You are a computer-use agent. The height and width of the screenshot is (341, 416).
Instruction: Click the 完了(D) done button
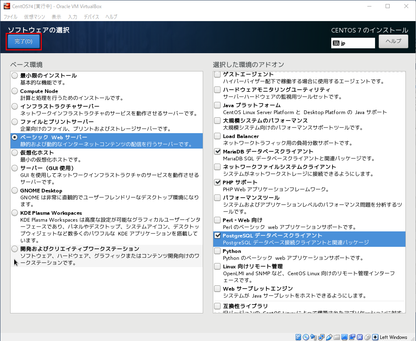tap(24, 41)
